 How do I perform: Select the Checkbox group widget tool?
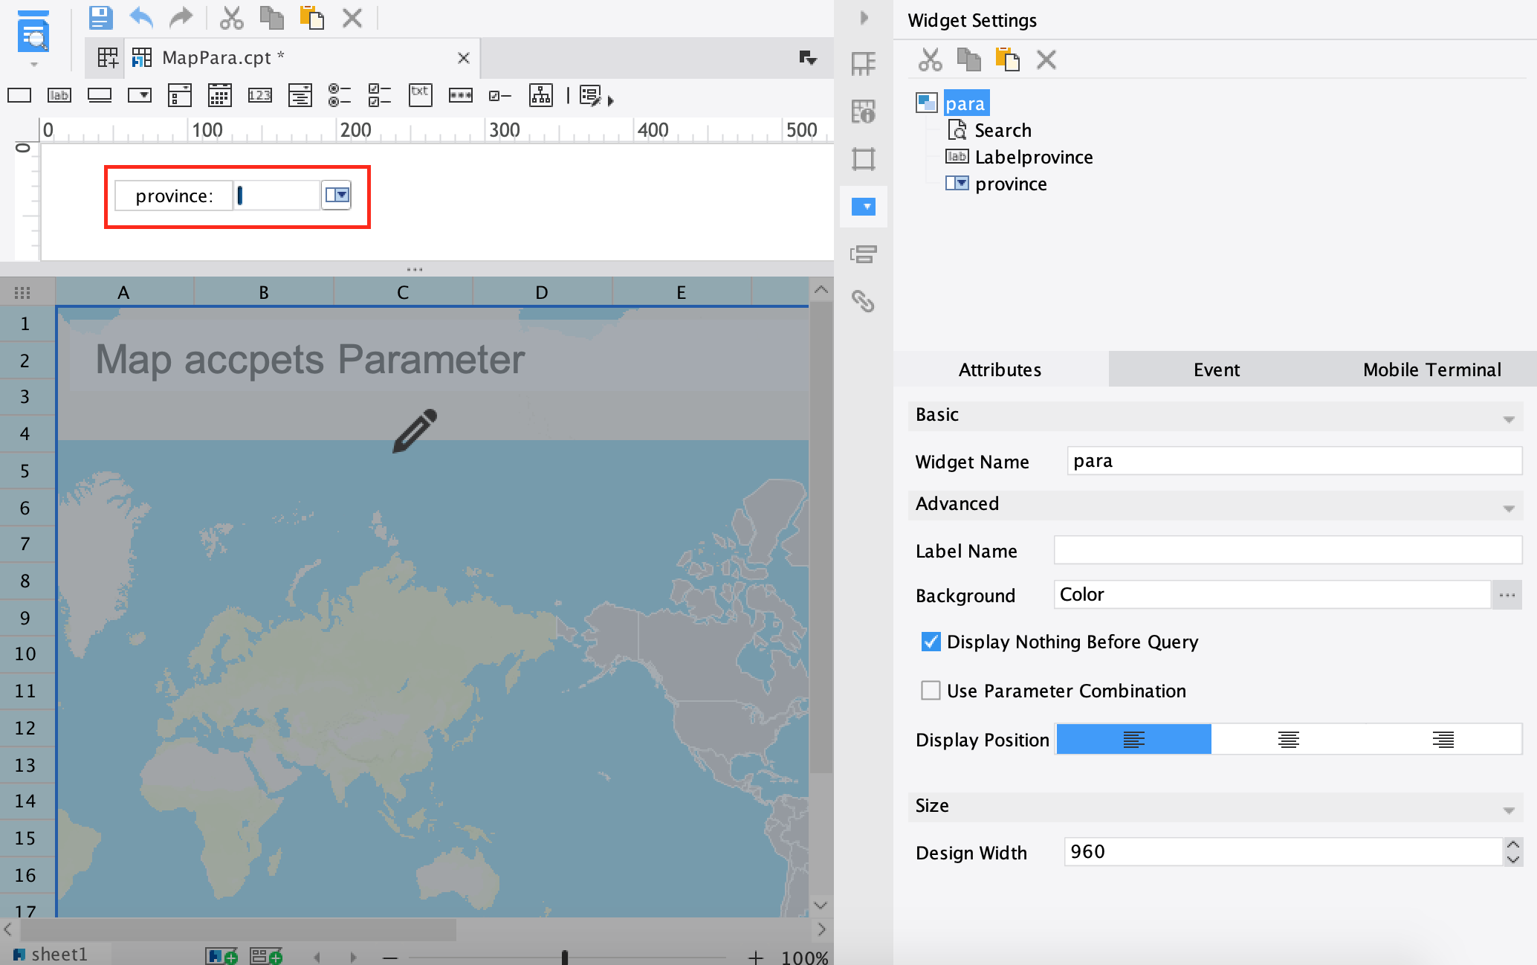pos(380,95)
